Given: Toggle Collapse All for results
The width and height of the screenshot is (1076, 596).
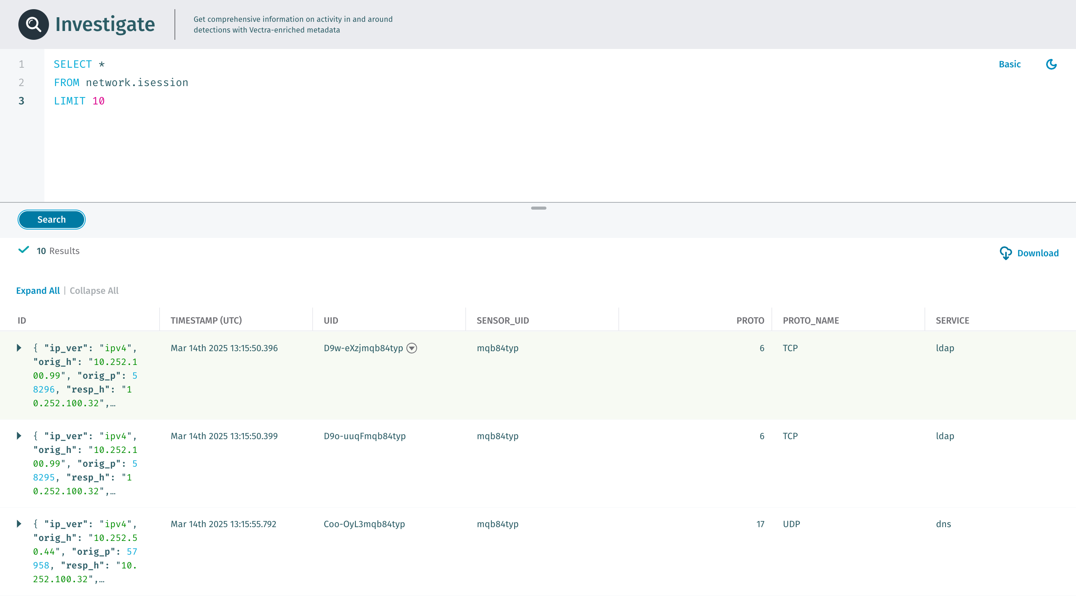Looking at the screenshot, I should (x=94, y=290).
